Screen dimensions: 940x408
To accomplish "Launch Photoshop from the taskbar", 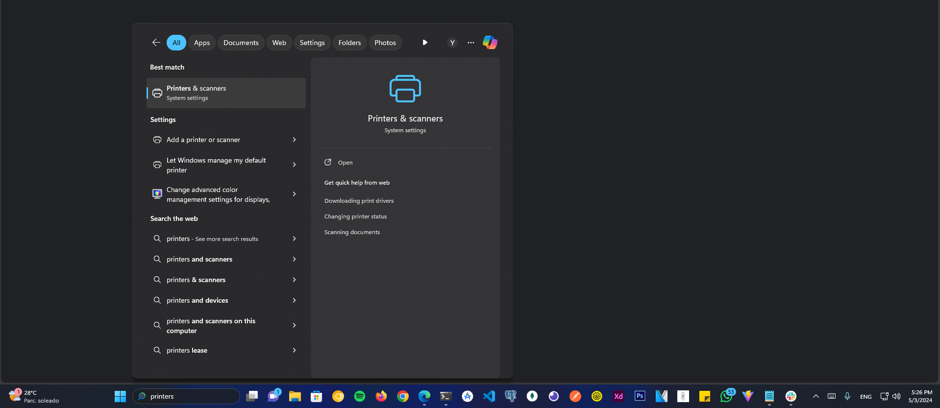I will click(640, 396).
